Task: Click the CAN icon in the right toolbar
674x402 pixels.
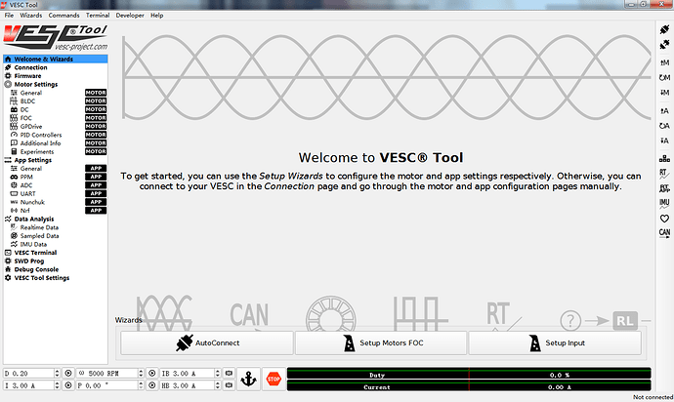Action: tap(664, 232)
